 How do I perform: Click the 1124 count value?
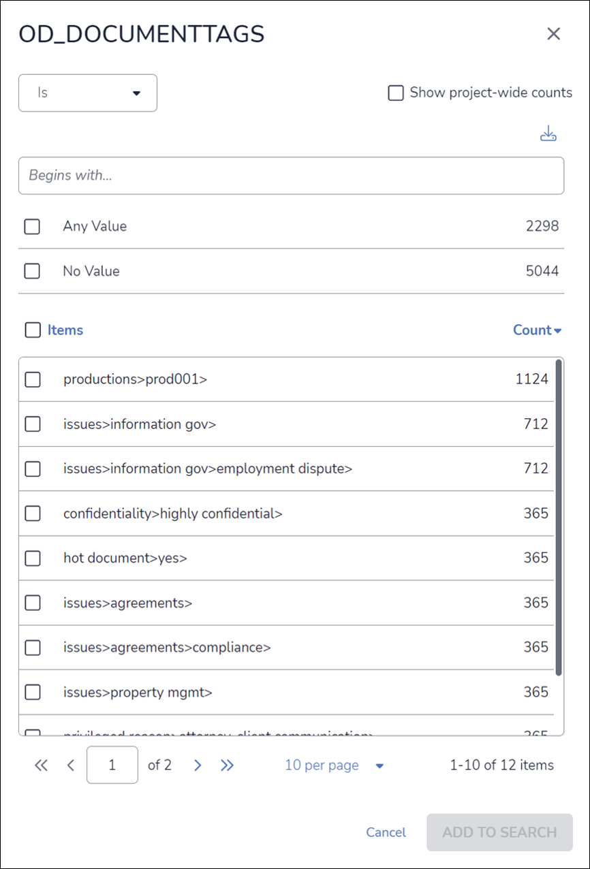click(531, 379)
